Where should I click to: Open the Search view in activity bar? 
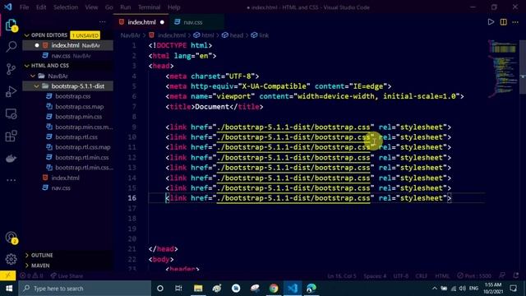11,46
